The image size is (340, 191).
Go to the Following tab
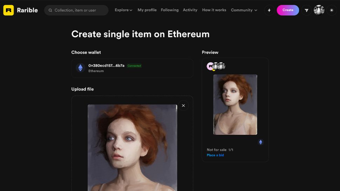(x=170, y=10)
